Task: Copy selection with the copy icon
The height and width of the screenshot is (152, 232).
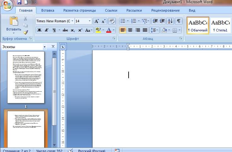Action: click(x=25, y=25)
